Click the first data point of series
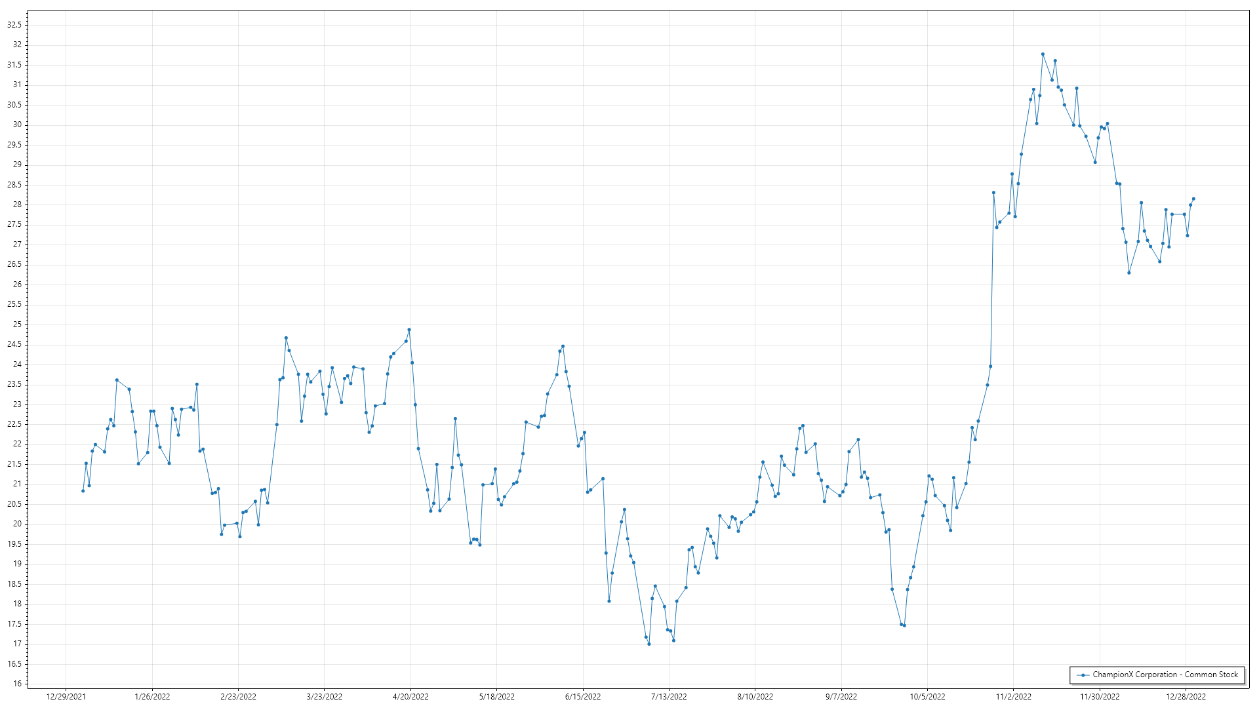 click(83, 491)
